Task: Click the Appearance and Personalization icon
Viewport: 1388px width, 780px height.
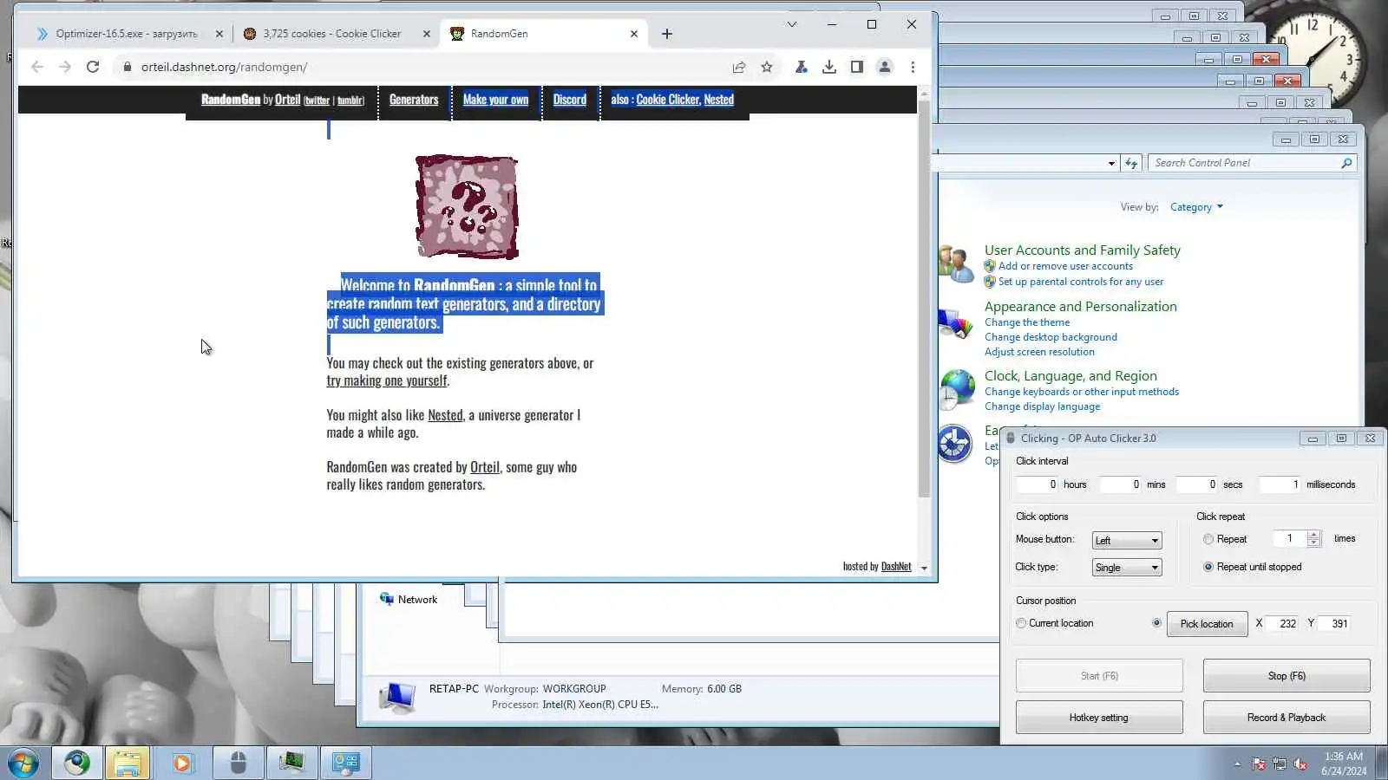Action: pyautogui.click(x=956, y=324)
